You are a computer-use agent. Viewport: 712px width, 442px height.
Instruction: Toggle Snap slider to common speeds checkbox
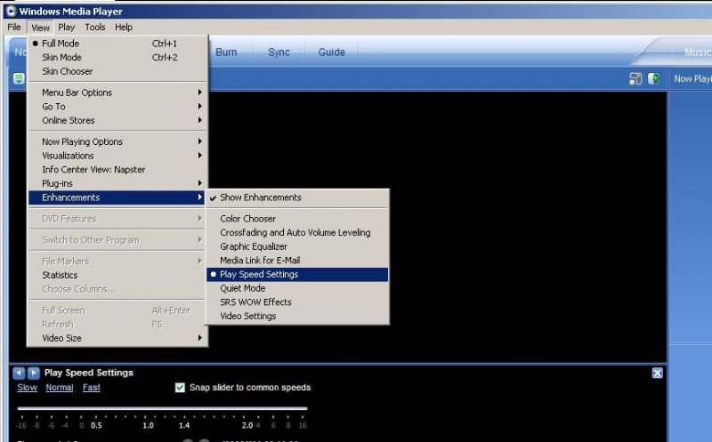click(181, 388)
